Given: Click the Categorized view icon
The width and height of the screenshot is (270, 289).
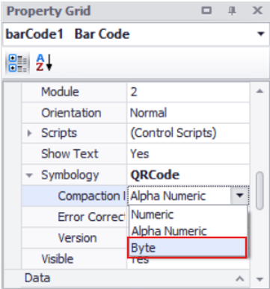Looking at the screenshot, I should pos(17,63).
